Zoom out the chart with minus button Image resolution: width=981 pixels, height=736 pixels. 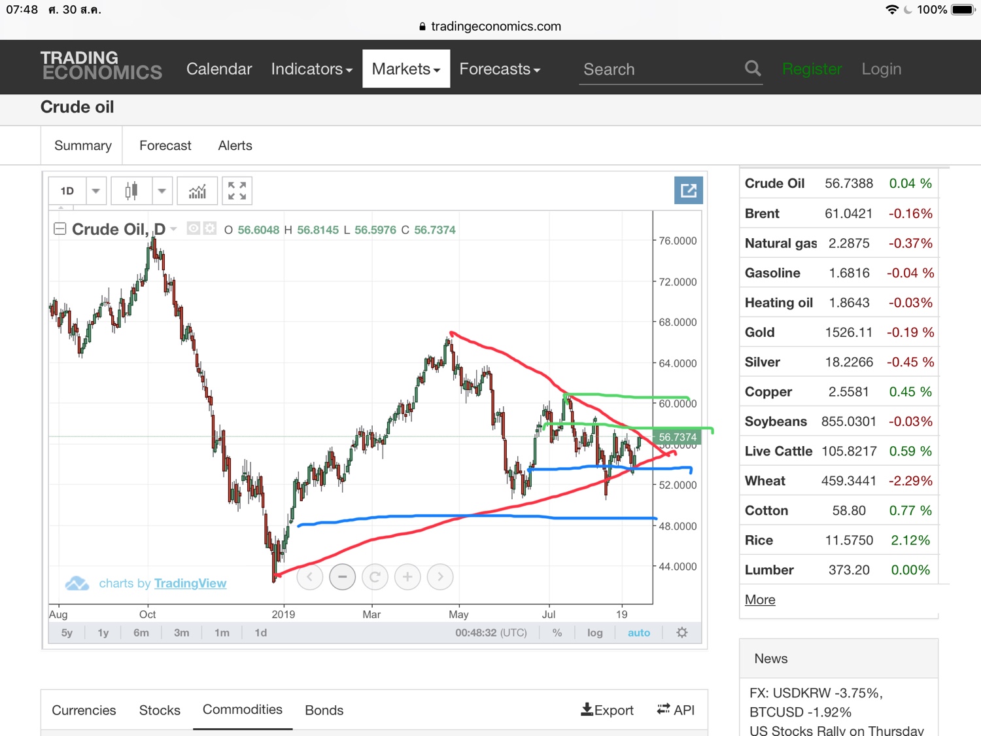click(342, 577)
